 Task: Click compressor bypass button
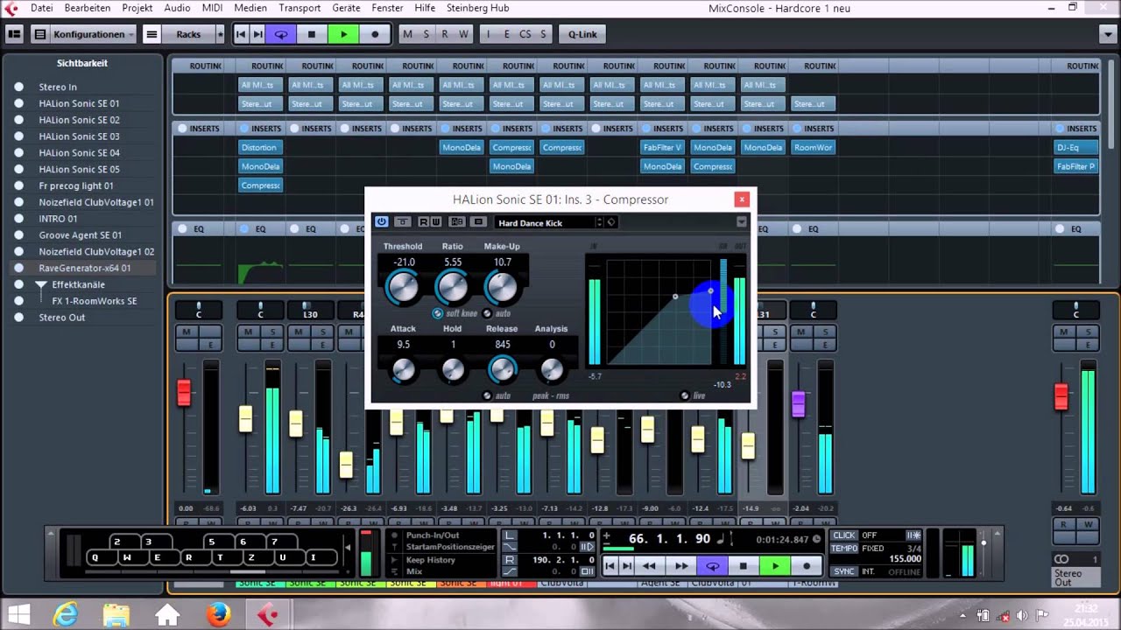click(x=402, y=222)
